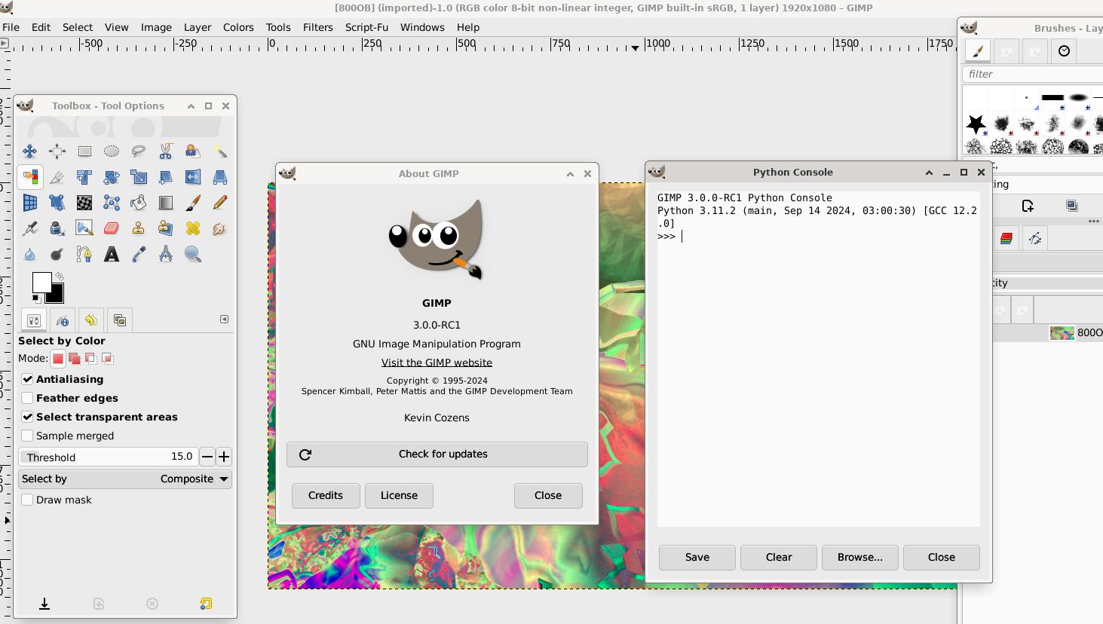This screenshot has width=1103, height=624.
Task: Pick the Pencil tool
Action: pos(220,203)
